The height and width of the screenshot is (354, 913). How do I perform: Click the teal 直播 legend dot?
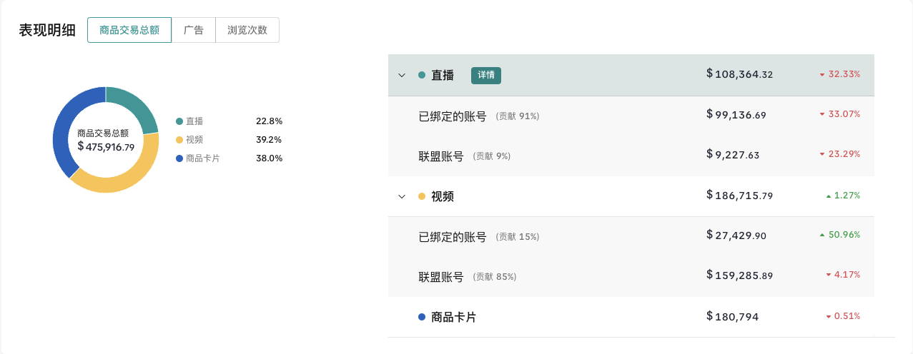179,121
